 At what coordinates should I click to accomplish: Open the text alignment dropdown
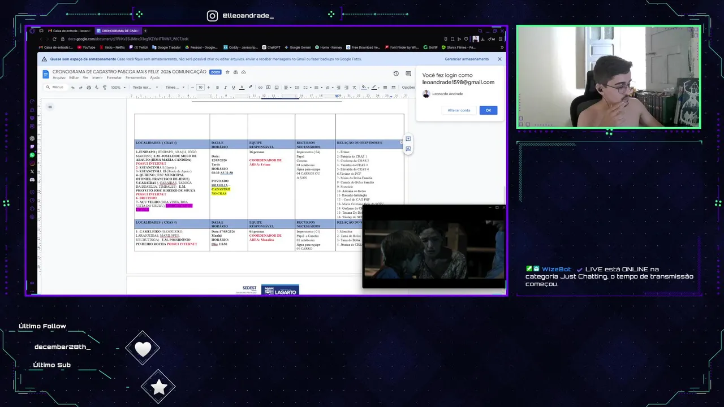click(288, 87)
